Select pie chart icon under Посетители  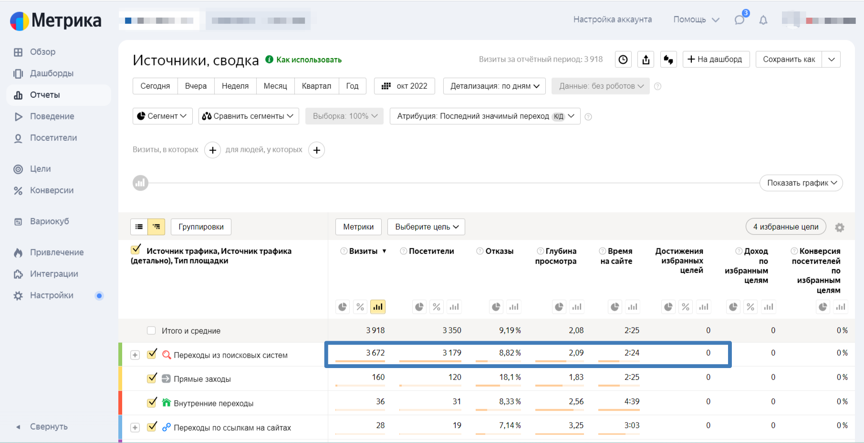click(419, 307)
